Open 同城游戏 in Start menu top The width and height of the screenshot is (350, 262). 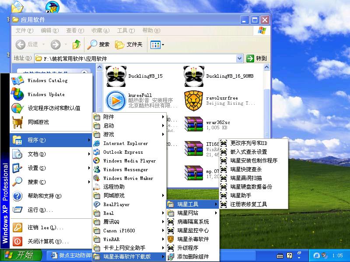click(x=51, y=122)
